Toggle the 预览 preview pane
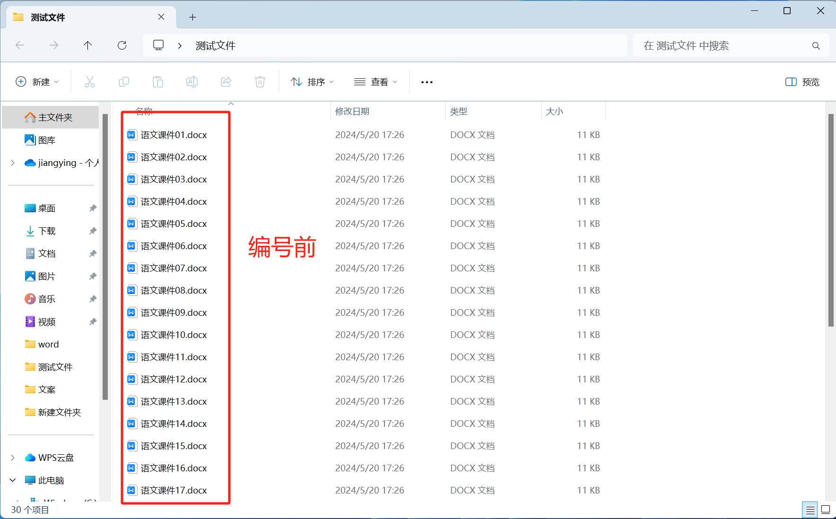Screen dimensions: 836x519 pos(801,81)
